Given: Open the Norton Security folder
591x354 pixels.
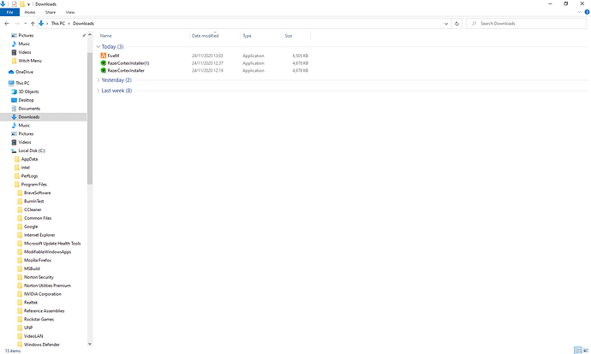Looking at the screenshot, I should tap(39, 277).
